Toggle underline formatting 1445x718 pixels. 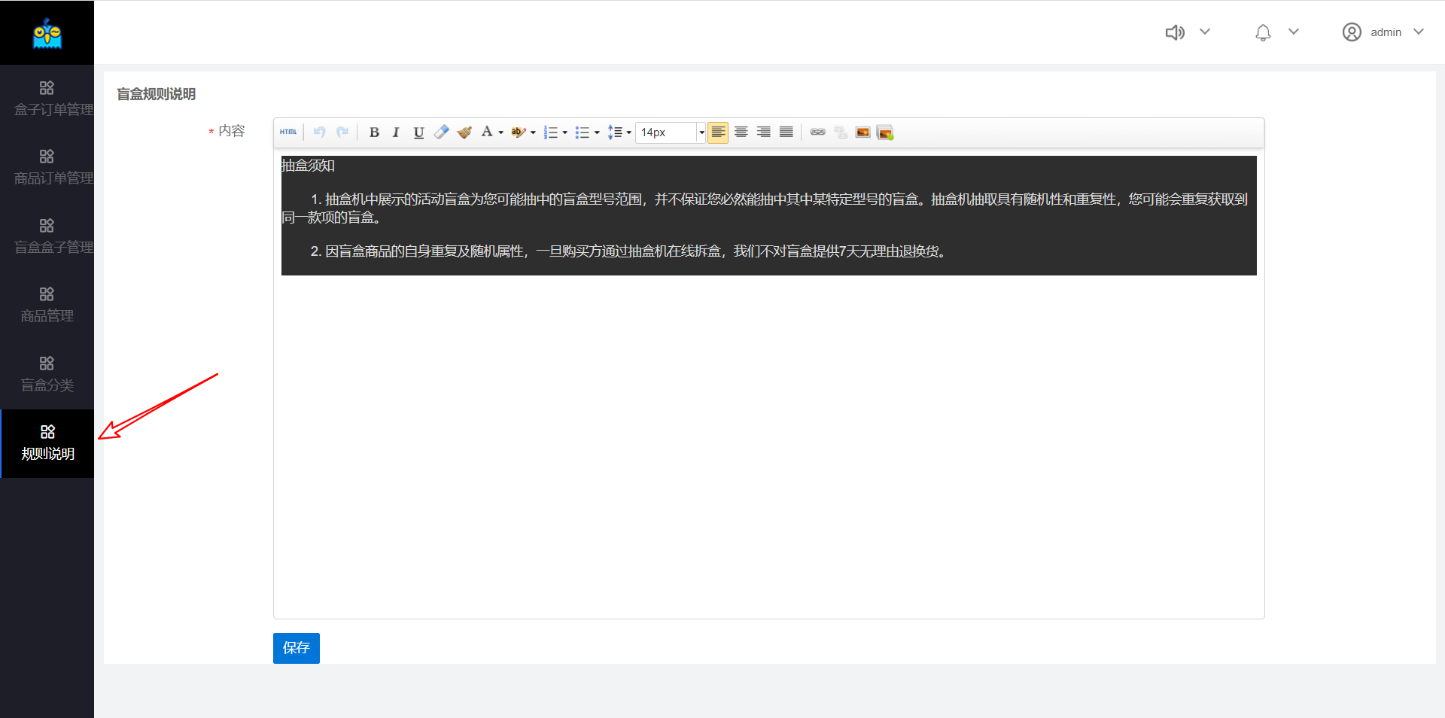point(419,132)
